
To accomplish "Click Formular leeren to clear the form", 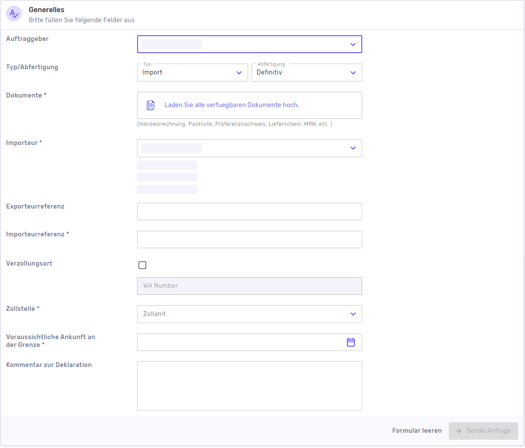I will (417, 430).
